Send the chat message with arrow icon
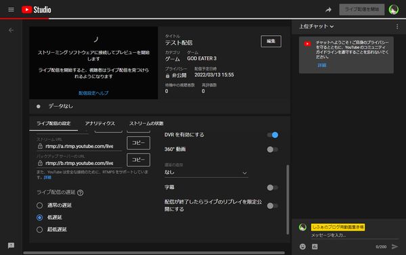Viewport: 406px width, 255px height. tap(394, 246)
